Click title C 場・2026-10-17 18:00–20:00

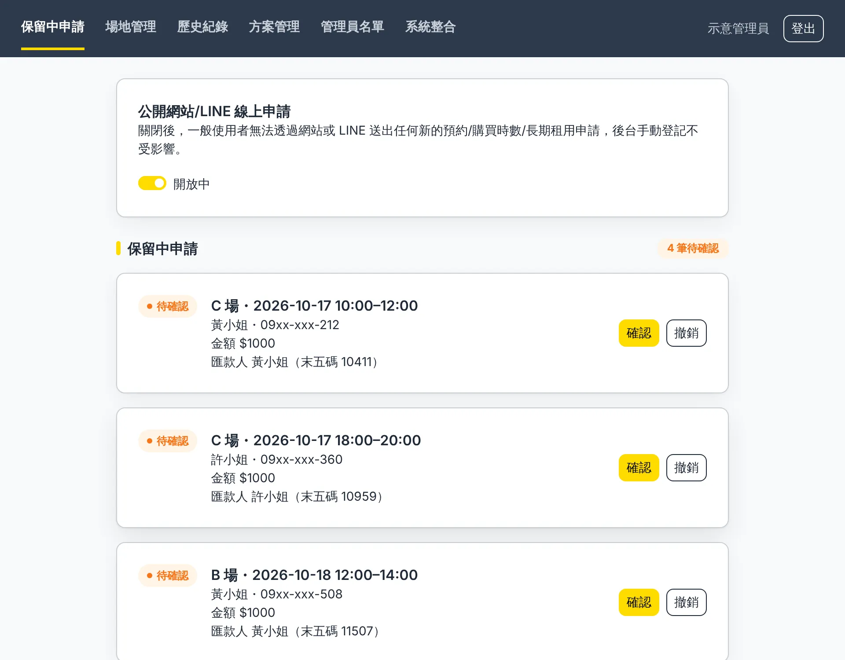(x=316, y=440)
